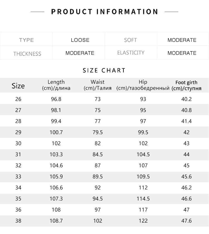Click size 26 in the chart
Viewport: 209px width, 234px height.
pyautogui.click(x=18, y=99)
